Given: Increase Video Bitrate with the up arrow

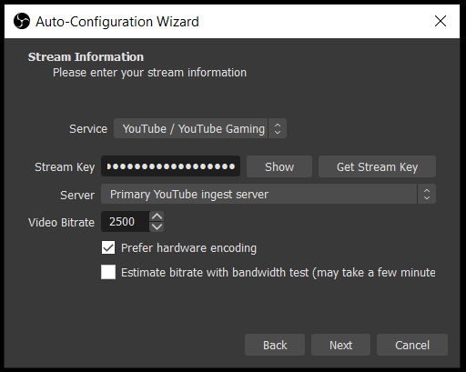Looking at the screenshot, I should coord(157,216).
